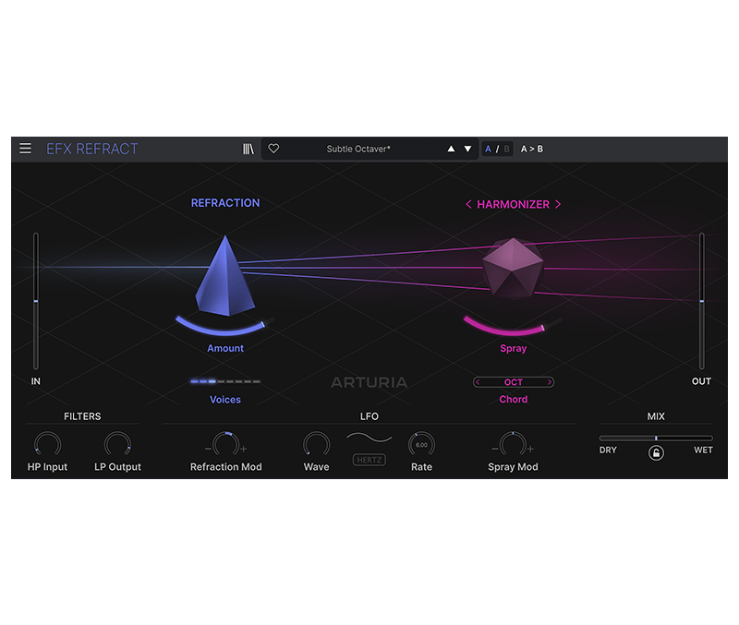Click the Refraction Mod knob
This screenshot has width=739, height=625.
(x=225, y=445)
